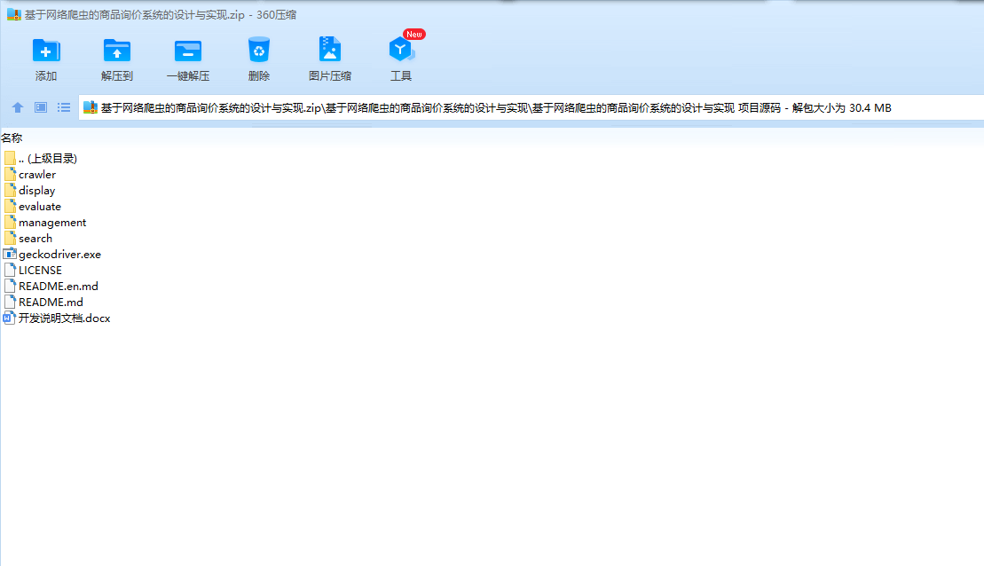Open the 工具 (Tools) menu icon
Image resolution: width=984 pixels, height=566 pixels.
pyautogui.click(x=401, y=50)
